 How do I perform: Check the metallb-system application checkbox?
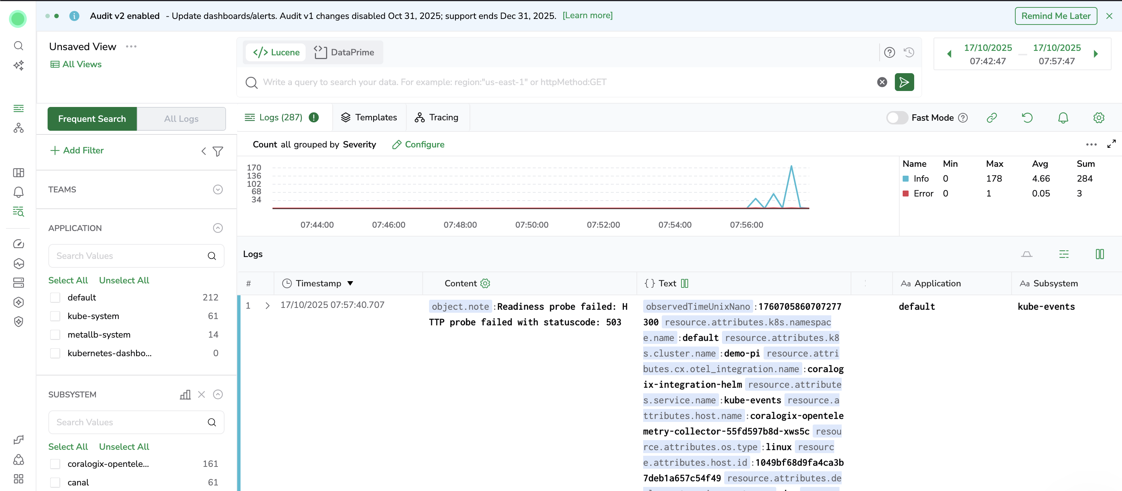point(55,335)
